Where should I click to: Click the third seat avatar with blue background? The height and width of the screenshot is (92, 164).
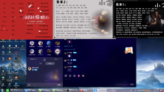(49, 43)
